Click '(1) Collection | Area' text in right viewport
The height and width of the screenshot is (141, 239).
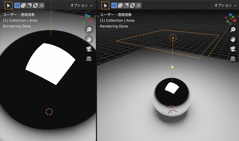pyautogui.click(x=117, y=20)
